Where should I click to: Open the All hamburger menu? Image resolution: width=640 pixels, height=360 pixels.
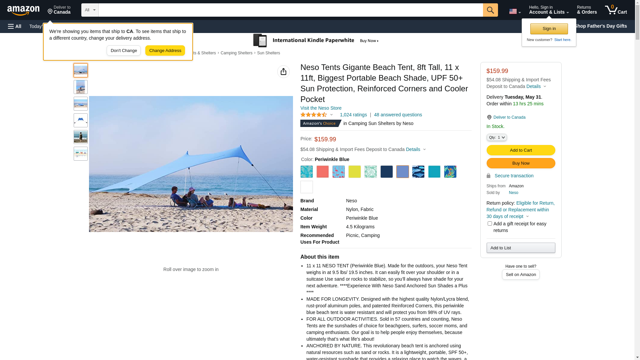tap(15, 26)
